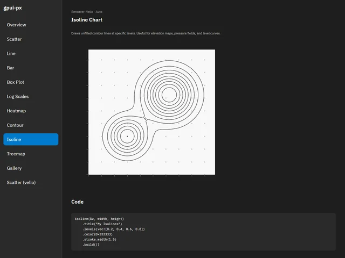The image size is (345, 258).
Task: Open the Treemap page
Action: 31,154
